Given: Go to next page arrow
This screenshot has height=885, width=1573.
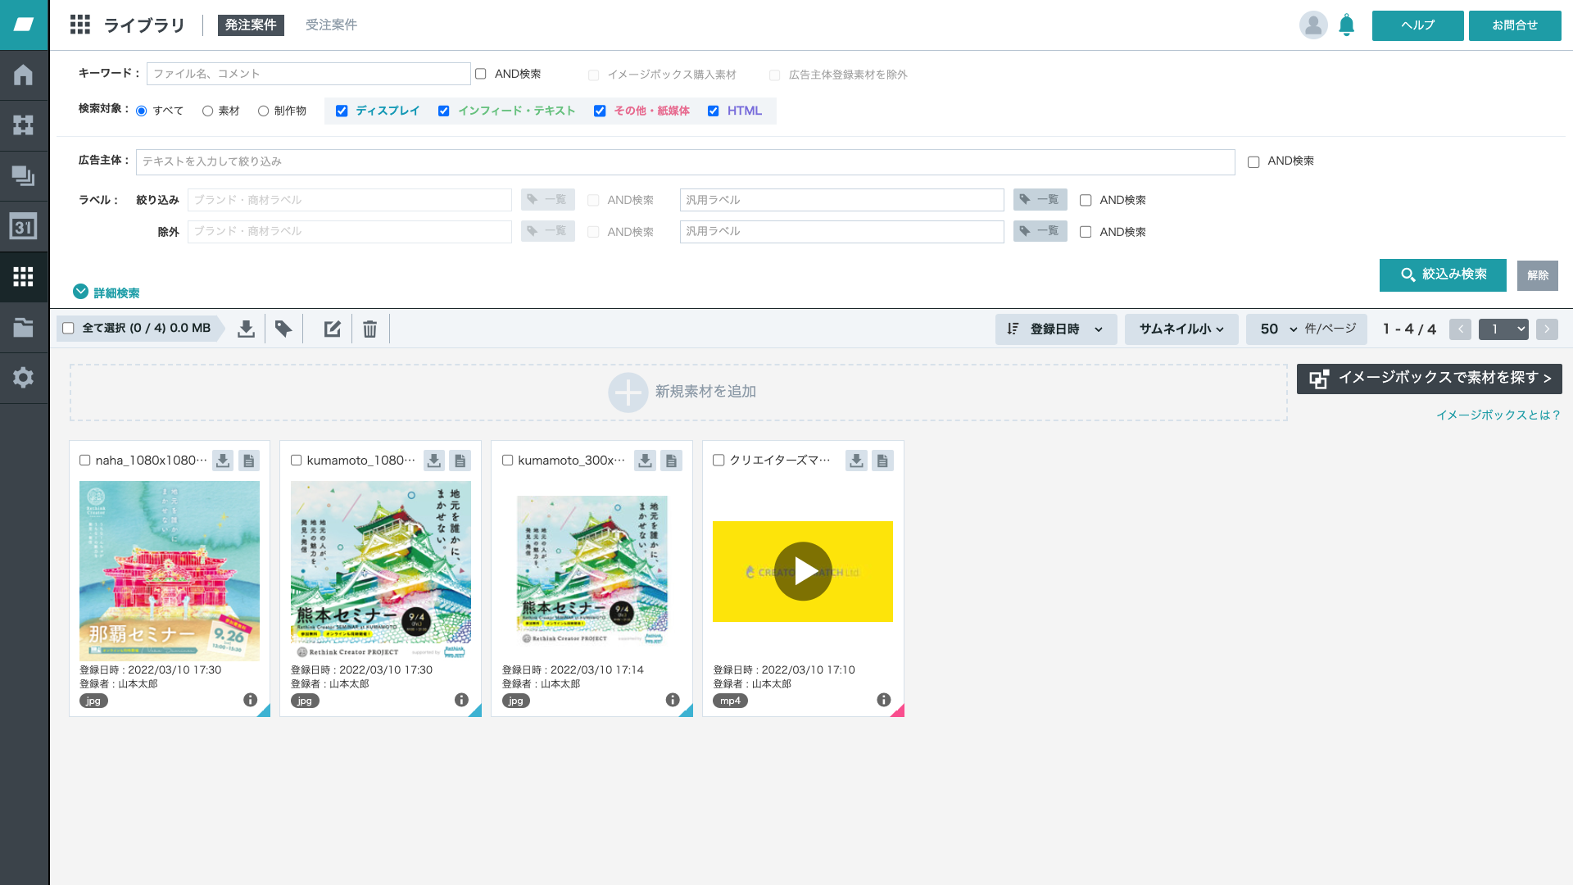Looking at the screenshot, I should [1547, 329].
